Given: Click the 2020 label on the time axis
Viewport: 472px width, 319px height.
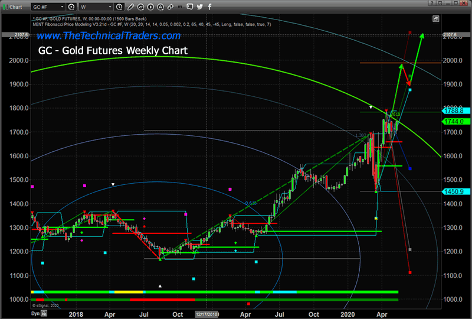Looking at the screenshot, I should click(x=348, y=314).
